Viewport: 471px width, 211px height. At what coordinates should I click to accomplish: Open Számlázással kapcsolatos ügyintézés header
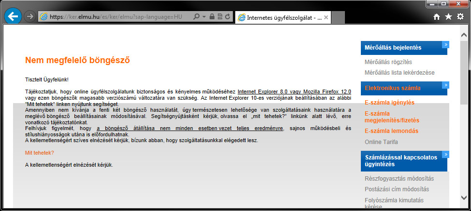point(404,161)
